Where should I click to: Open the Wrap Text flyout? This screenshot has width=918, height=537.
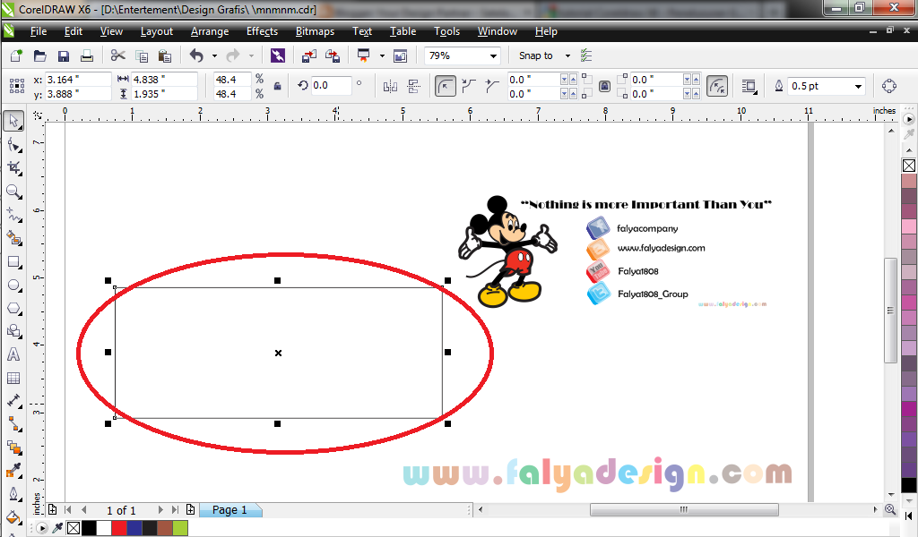[x=749, y=87]
